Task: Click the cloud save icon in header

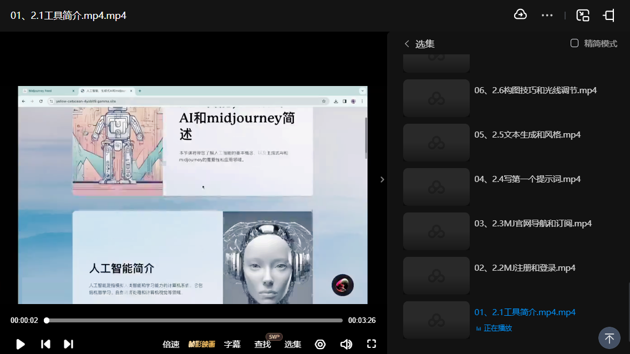Action: [520, 15]
